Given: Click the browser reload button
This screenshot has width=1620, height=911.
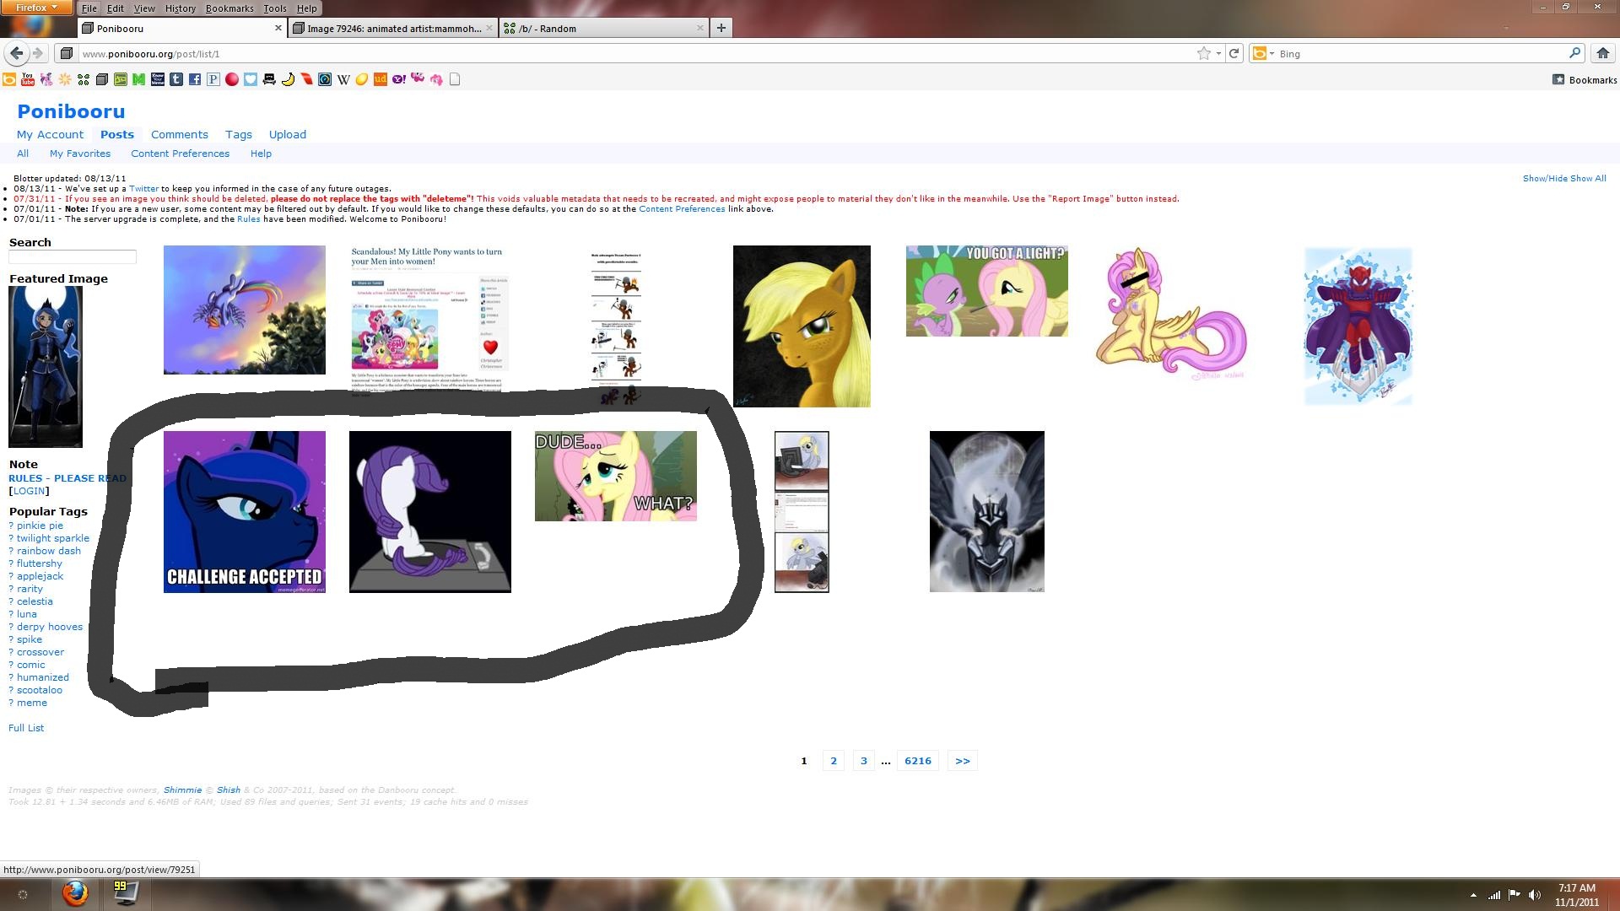Looking at the screenshot, I should click(x=1234, y=53).
